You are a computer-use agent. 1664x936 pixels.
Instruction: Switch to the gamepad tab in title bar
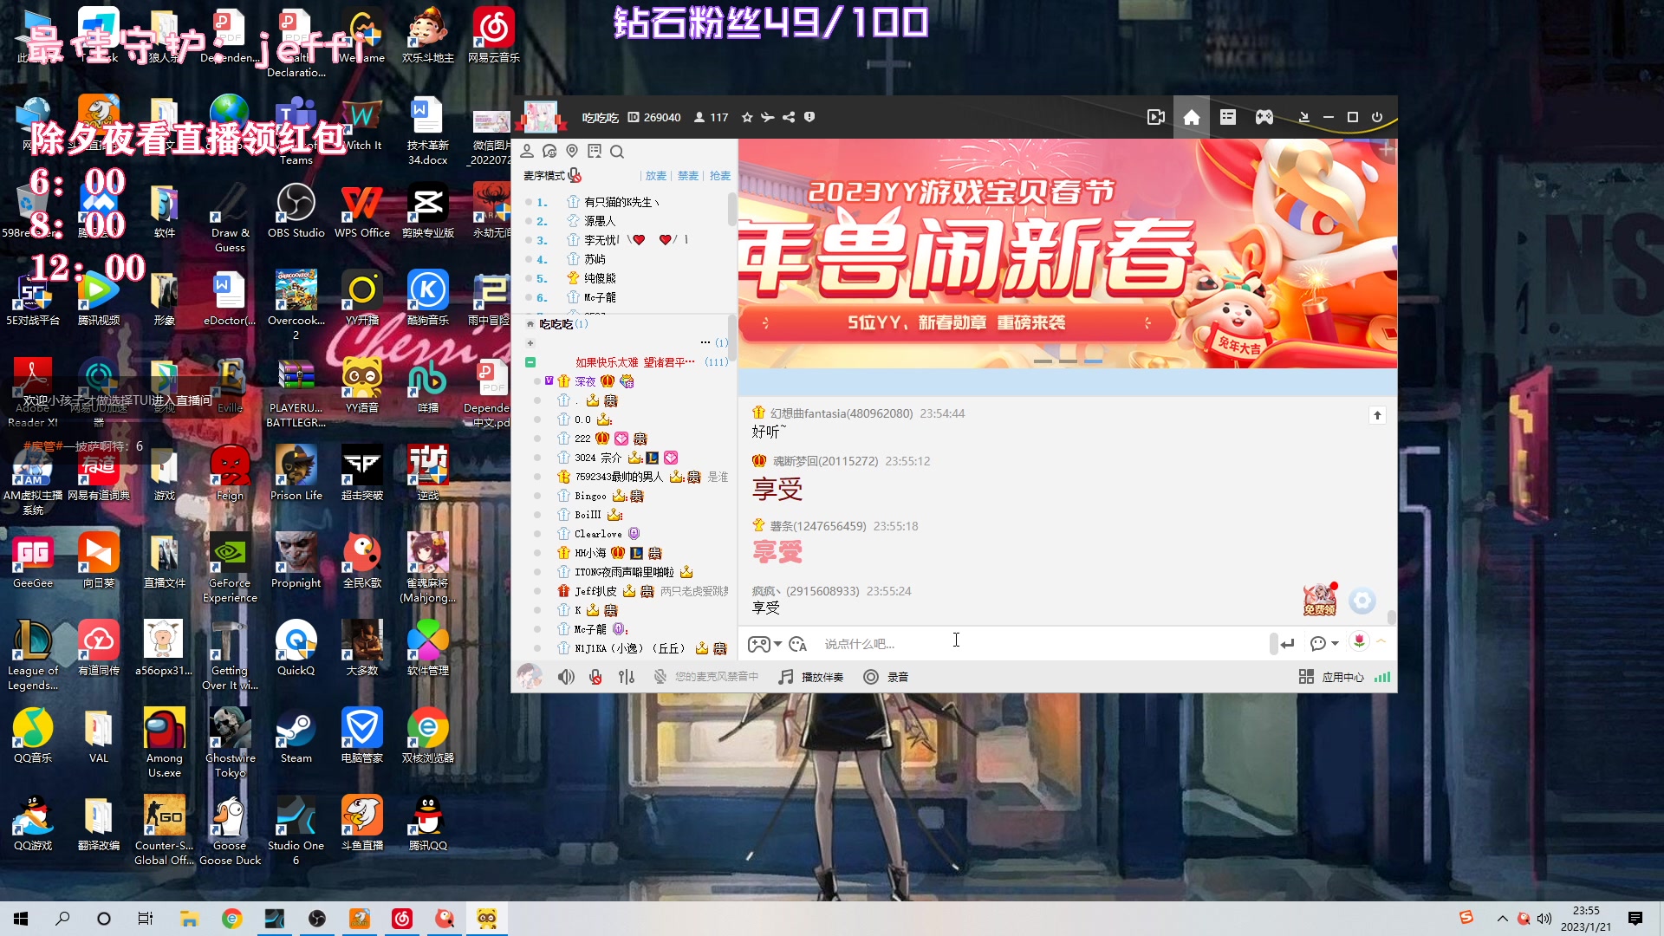pos(1264,117)
